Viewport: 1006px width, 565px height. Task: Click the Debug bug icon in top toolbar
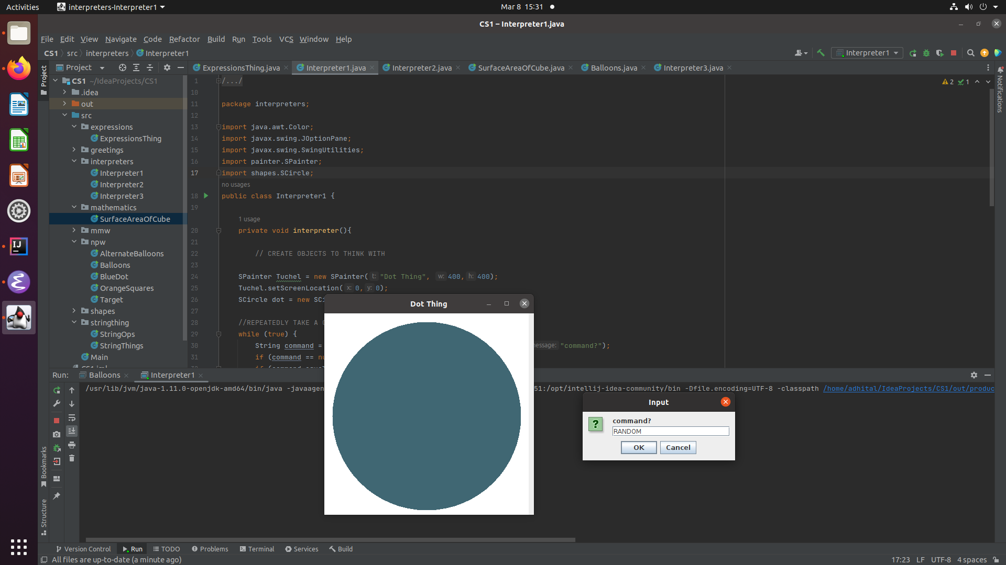pyautogui.click(x=926, y=53)
